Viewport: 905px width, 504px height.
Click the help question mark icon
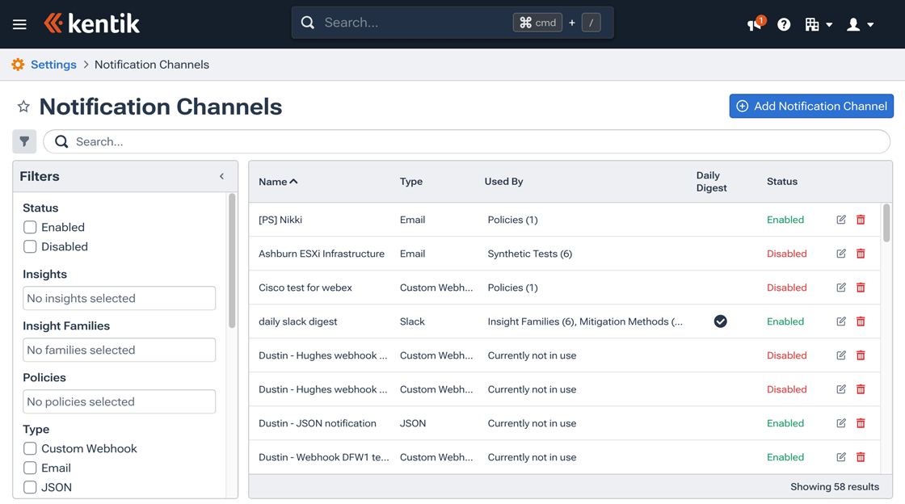pos(783,24)
